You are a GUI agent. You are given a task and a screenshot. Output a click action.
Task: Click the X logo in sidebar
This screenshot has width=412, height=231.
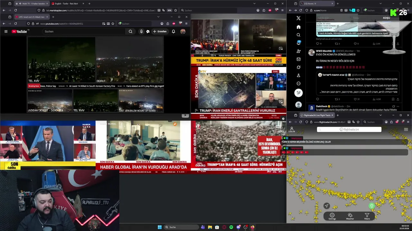coord(298,18)
